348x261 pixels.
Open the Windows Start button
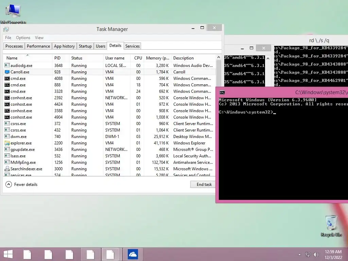point(8,254)
